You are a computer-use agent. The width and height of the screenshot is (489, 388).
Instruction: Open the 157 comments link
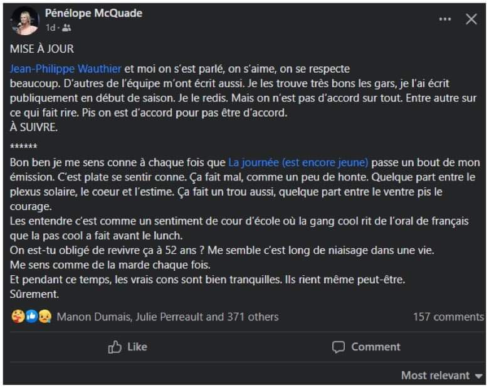tap(448, 317)
